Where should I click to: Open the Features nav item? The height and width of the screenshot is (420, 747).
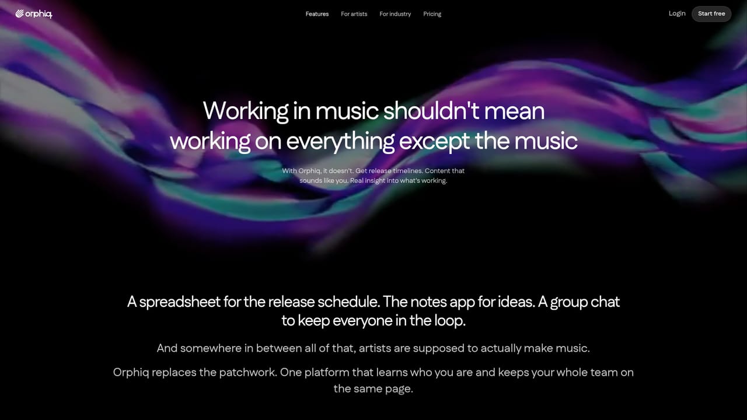point(317,14)
